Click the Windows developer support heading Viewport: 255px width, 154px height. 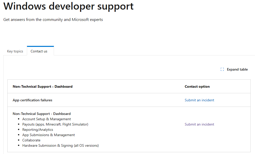68,7
